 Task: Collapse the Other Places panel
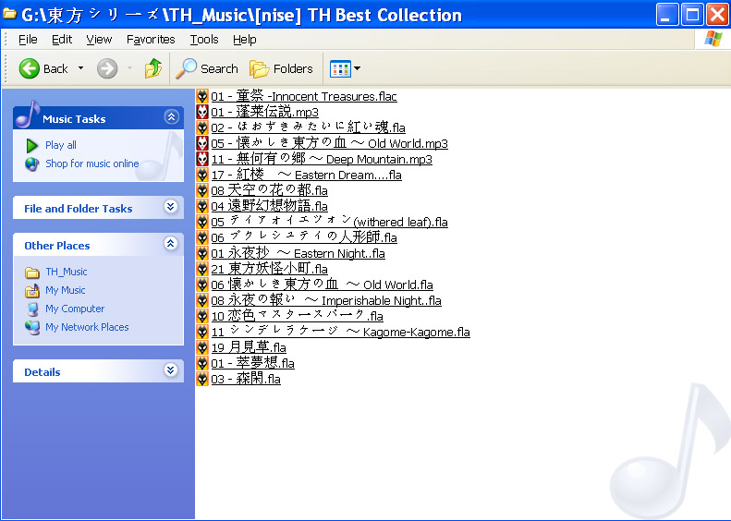171,243
